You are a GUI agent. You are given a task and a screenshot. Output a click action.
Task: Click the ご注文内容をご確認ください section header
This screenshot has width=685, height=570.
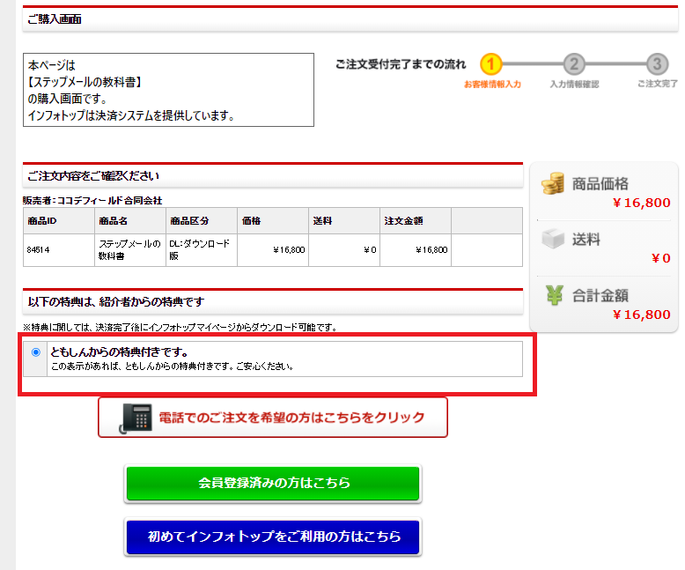(x=93, y=176)
